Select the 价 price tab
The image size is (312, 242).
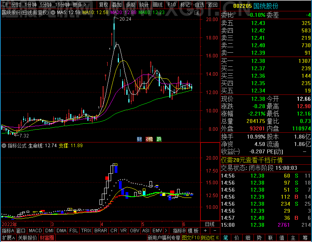coord(237,238)
